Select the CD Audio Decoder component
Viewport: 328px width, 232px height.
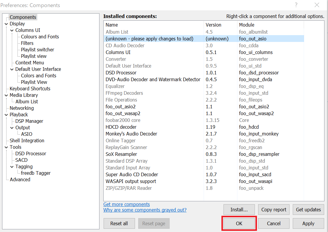click(x=204, y=45)
